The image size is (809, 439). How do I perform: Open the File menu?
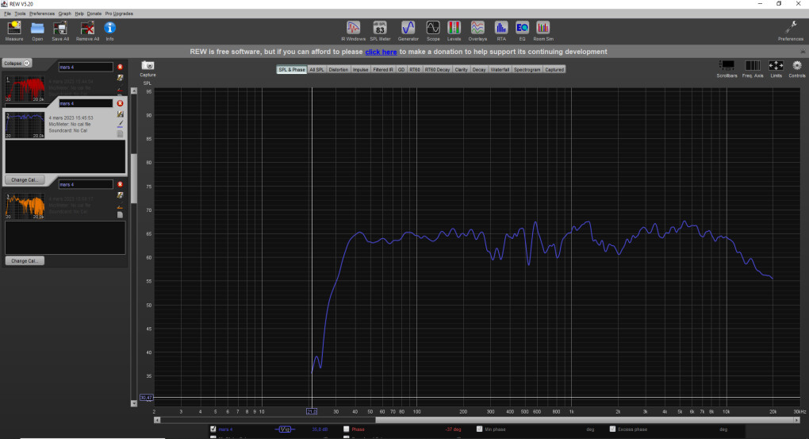pos(8,14)
